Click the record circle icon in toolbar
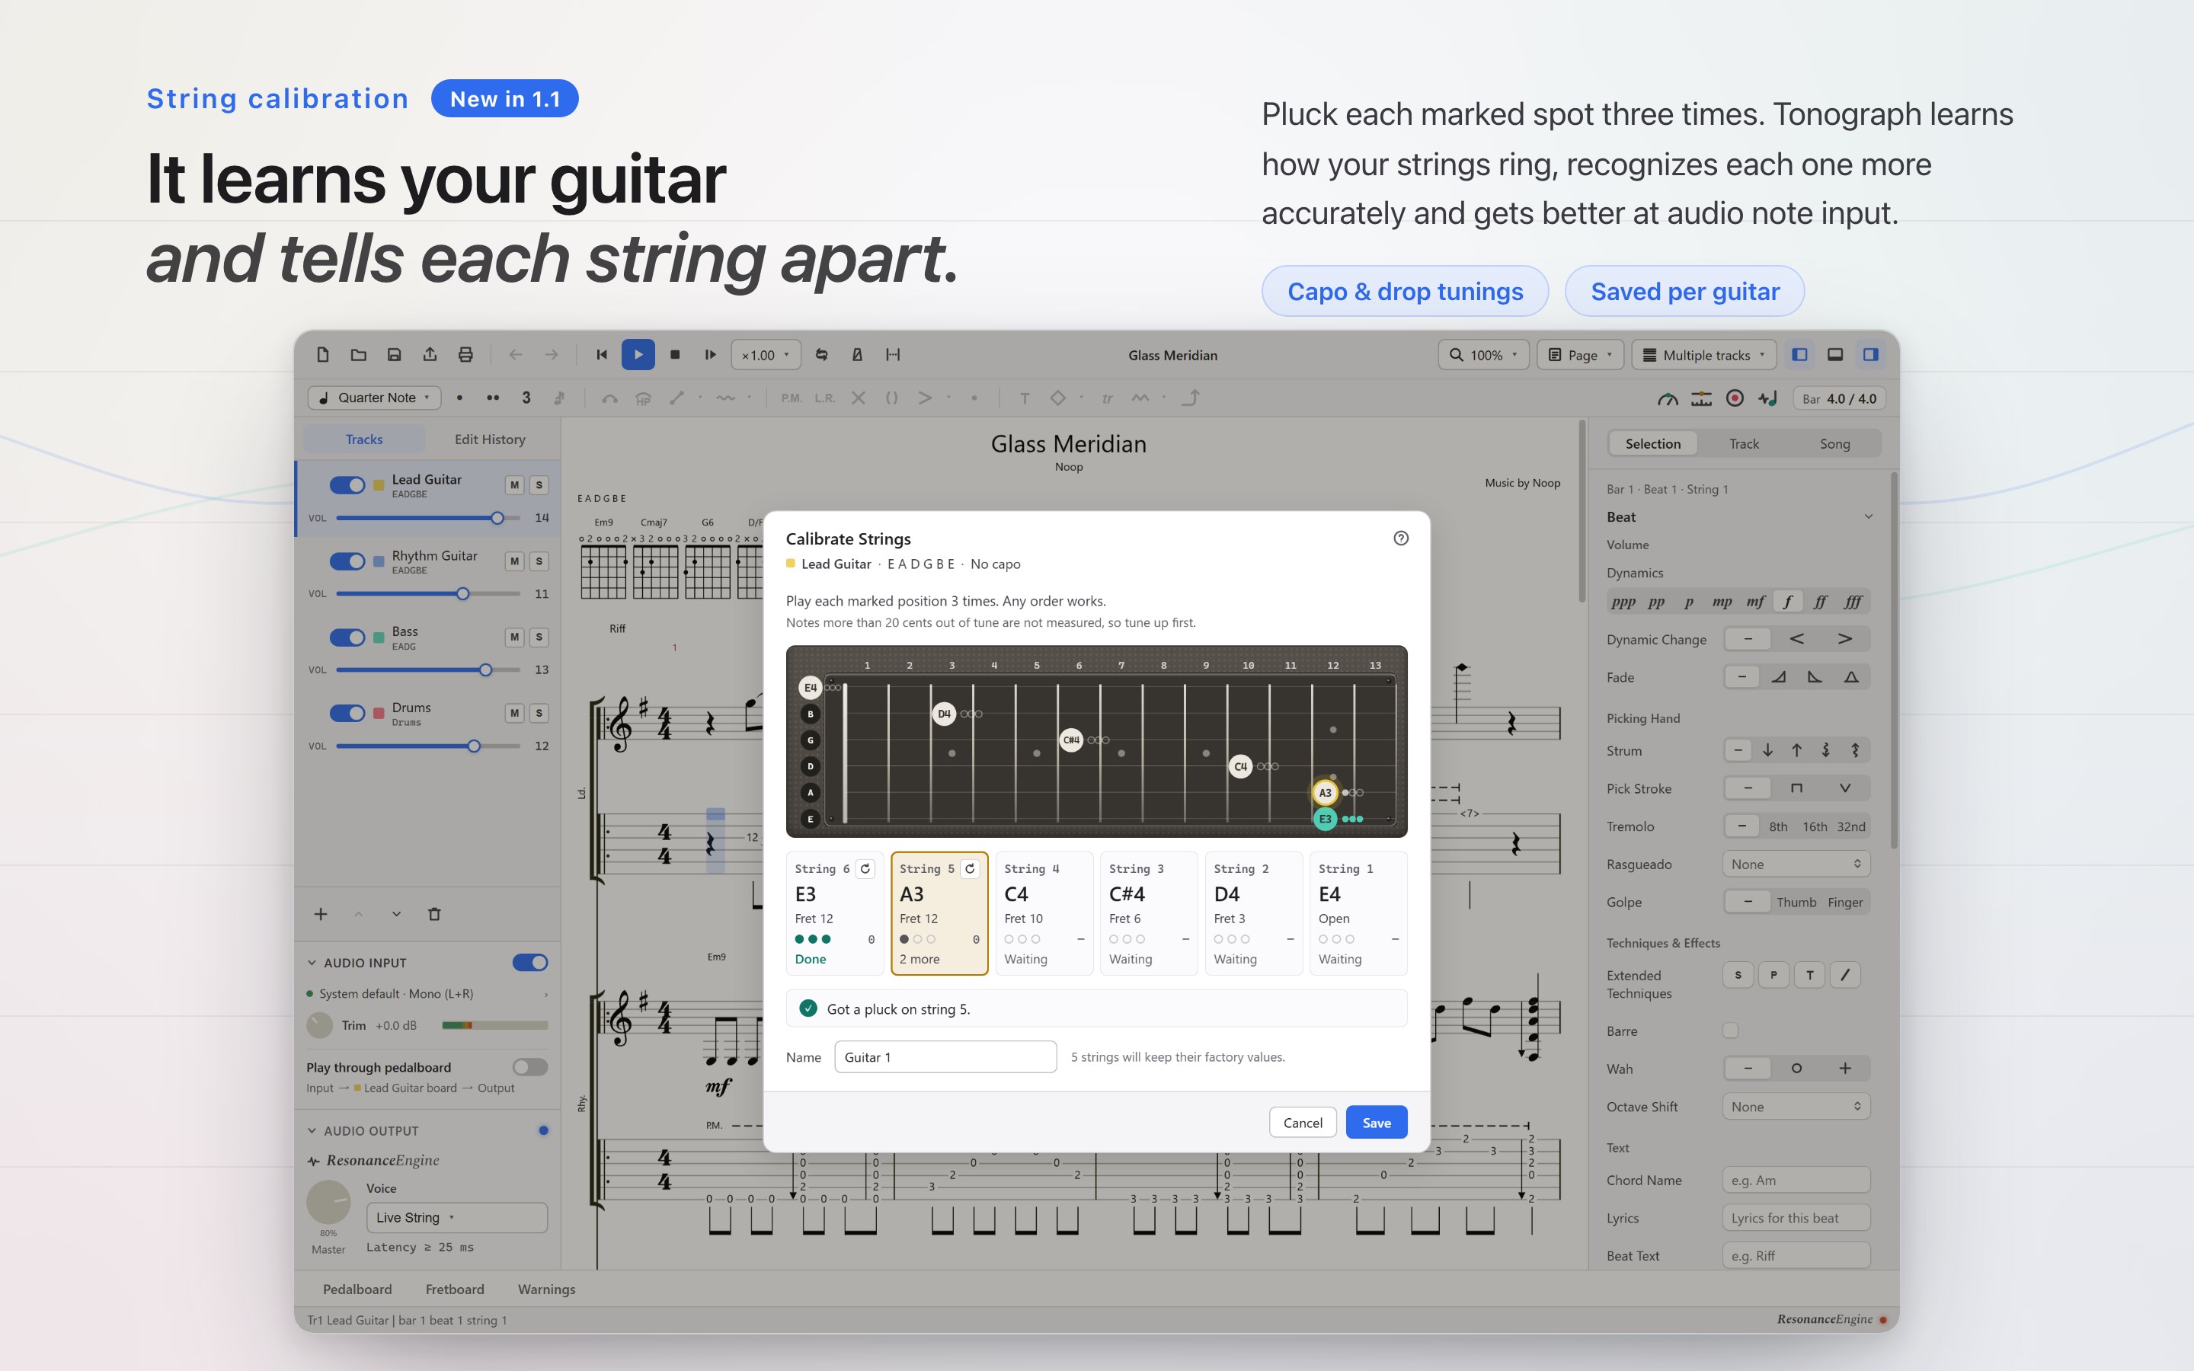Screen dimensions: 2194x1371 pos(1735,398)
